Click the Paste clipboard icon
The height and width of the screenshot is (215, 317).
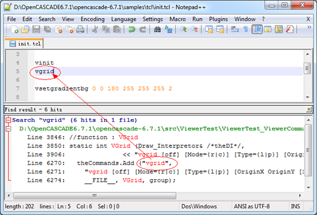coord(117,29)
